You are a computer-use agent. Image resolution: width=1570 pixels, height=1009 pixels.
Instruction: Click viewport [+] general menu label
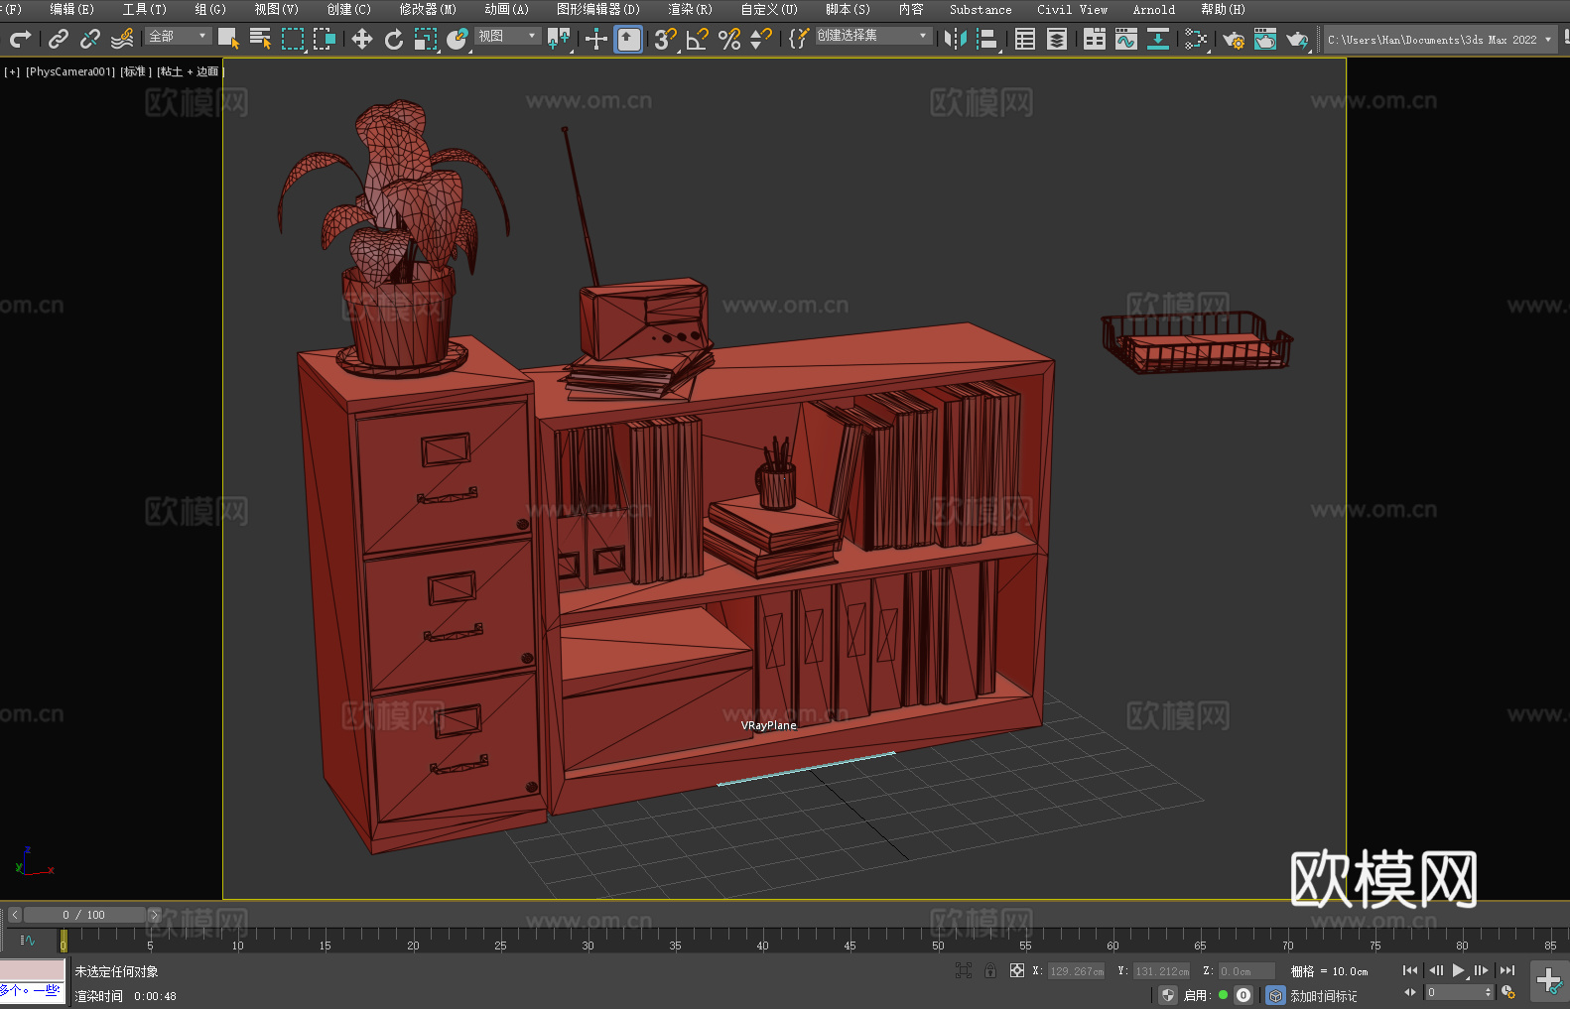click(12, 71)
